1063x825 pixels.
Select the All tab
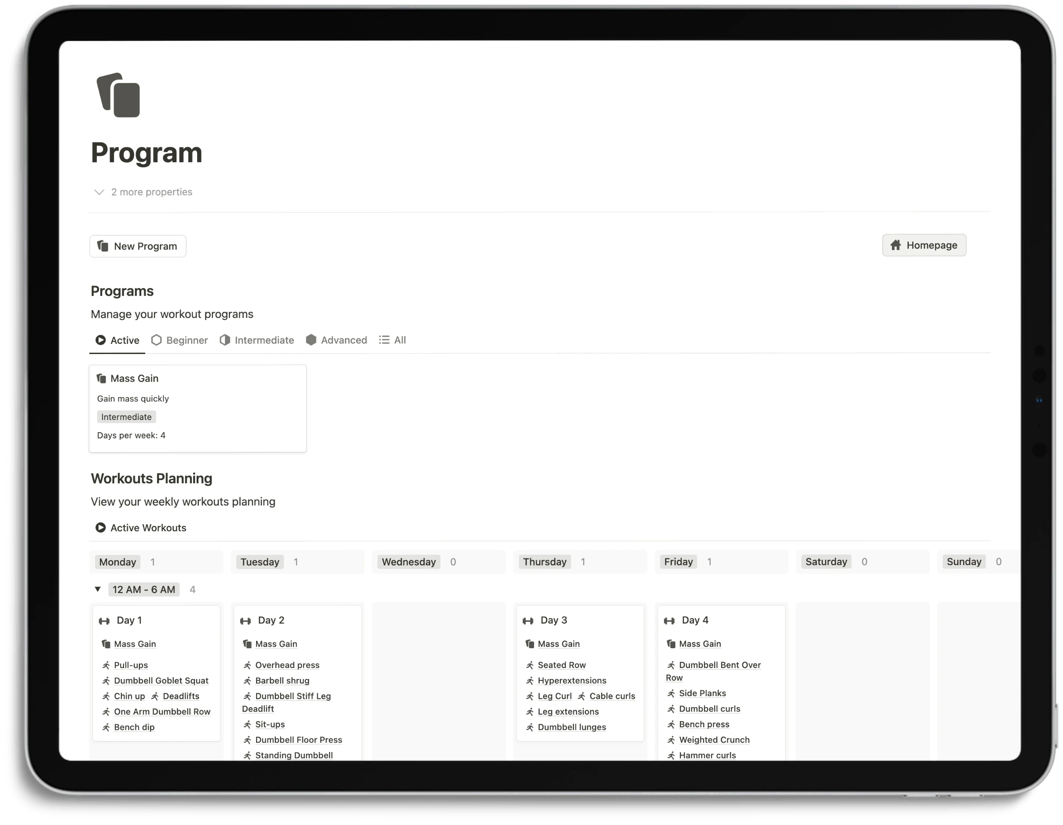point(393,339)
